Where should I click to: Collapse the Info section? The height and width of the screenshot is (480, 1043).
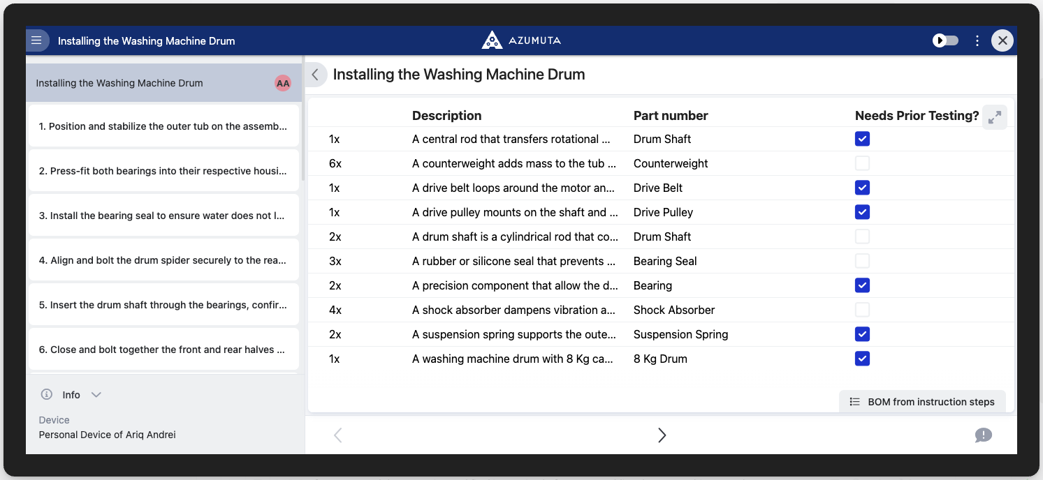click(x=96, y=394)
